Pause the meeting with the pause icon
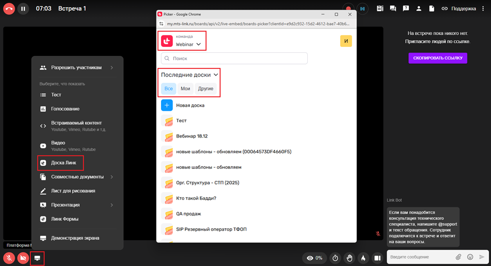This screenshot has height=266, width=491. click(23, 9)
